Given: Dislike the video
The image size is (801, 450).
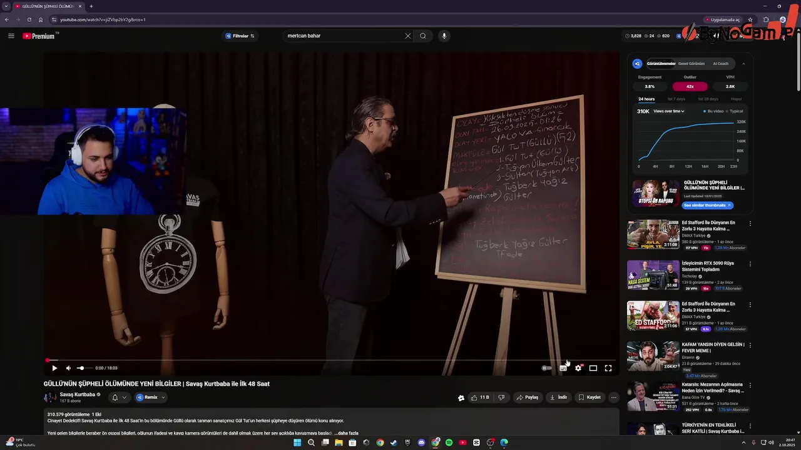Looking at the screenshot, I should [501, 397].
